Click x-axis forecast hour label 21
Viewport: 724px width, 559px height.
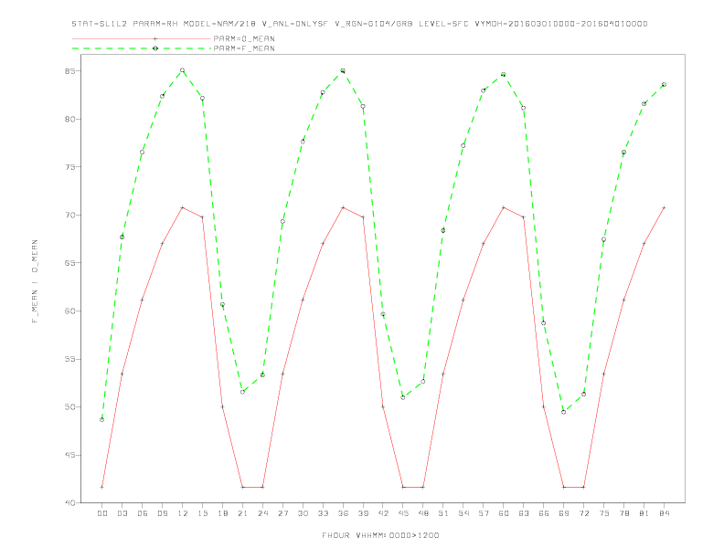click(242, 513)
